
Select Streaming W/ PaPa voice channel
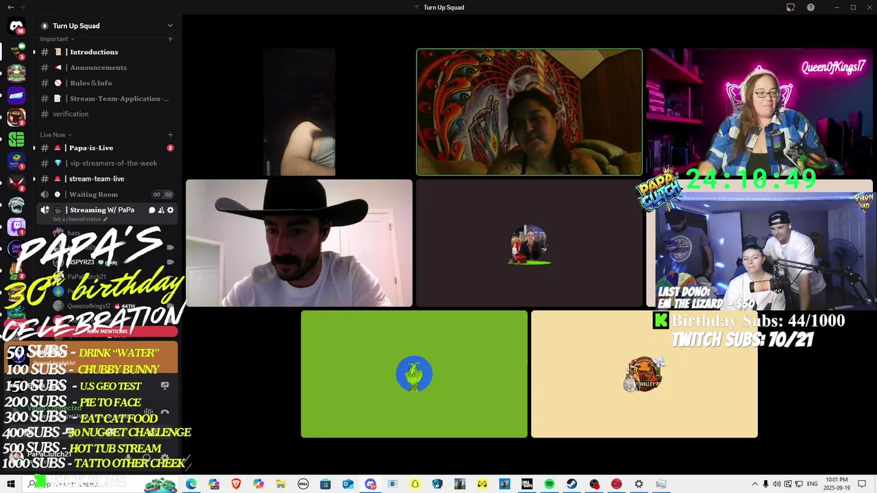(x=101, y=210)
